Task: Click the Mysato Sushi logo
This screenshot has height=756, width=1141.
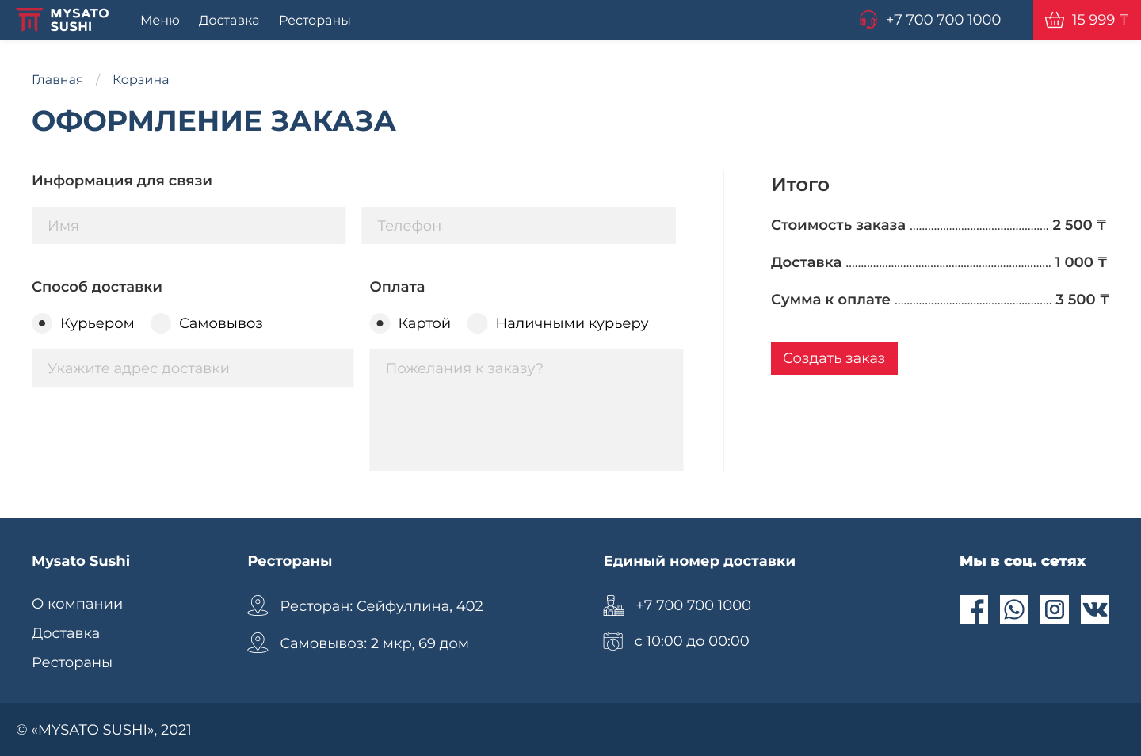Action: point(63,20)
